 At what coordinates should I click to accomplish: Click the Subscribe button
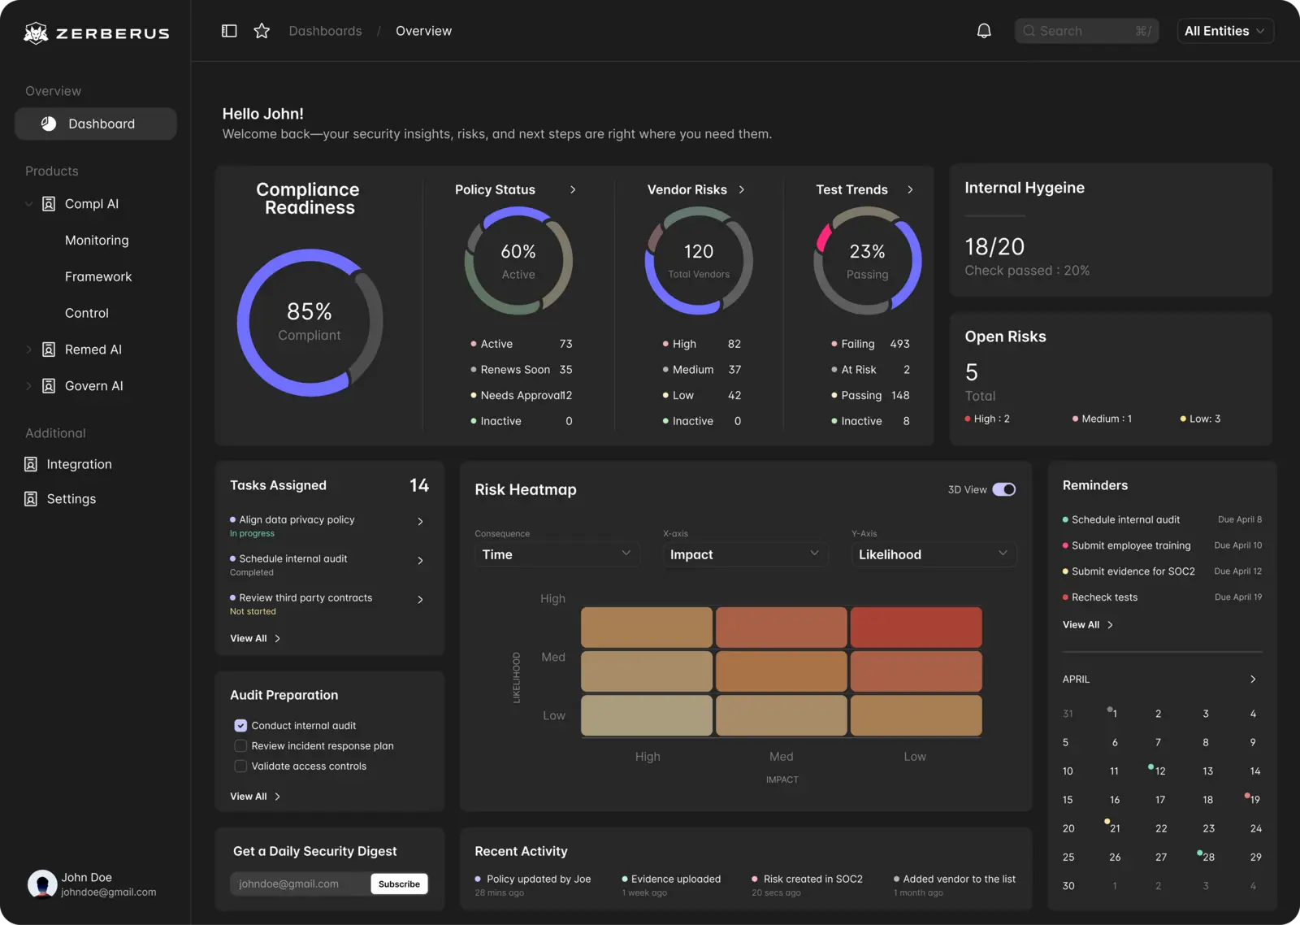click(399, 884)
